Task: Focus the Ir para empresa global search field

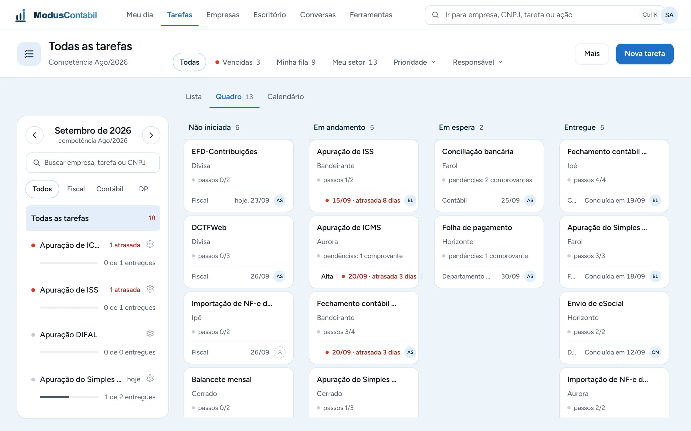Action: pos(545,15)
